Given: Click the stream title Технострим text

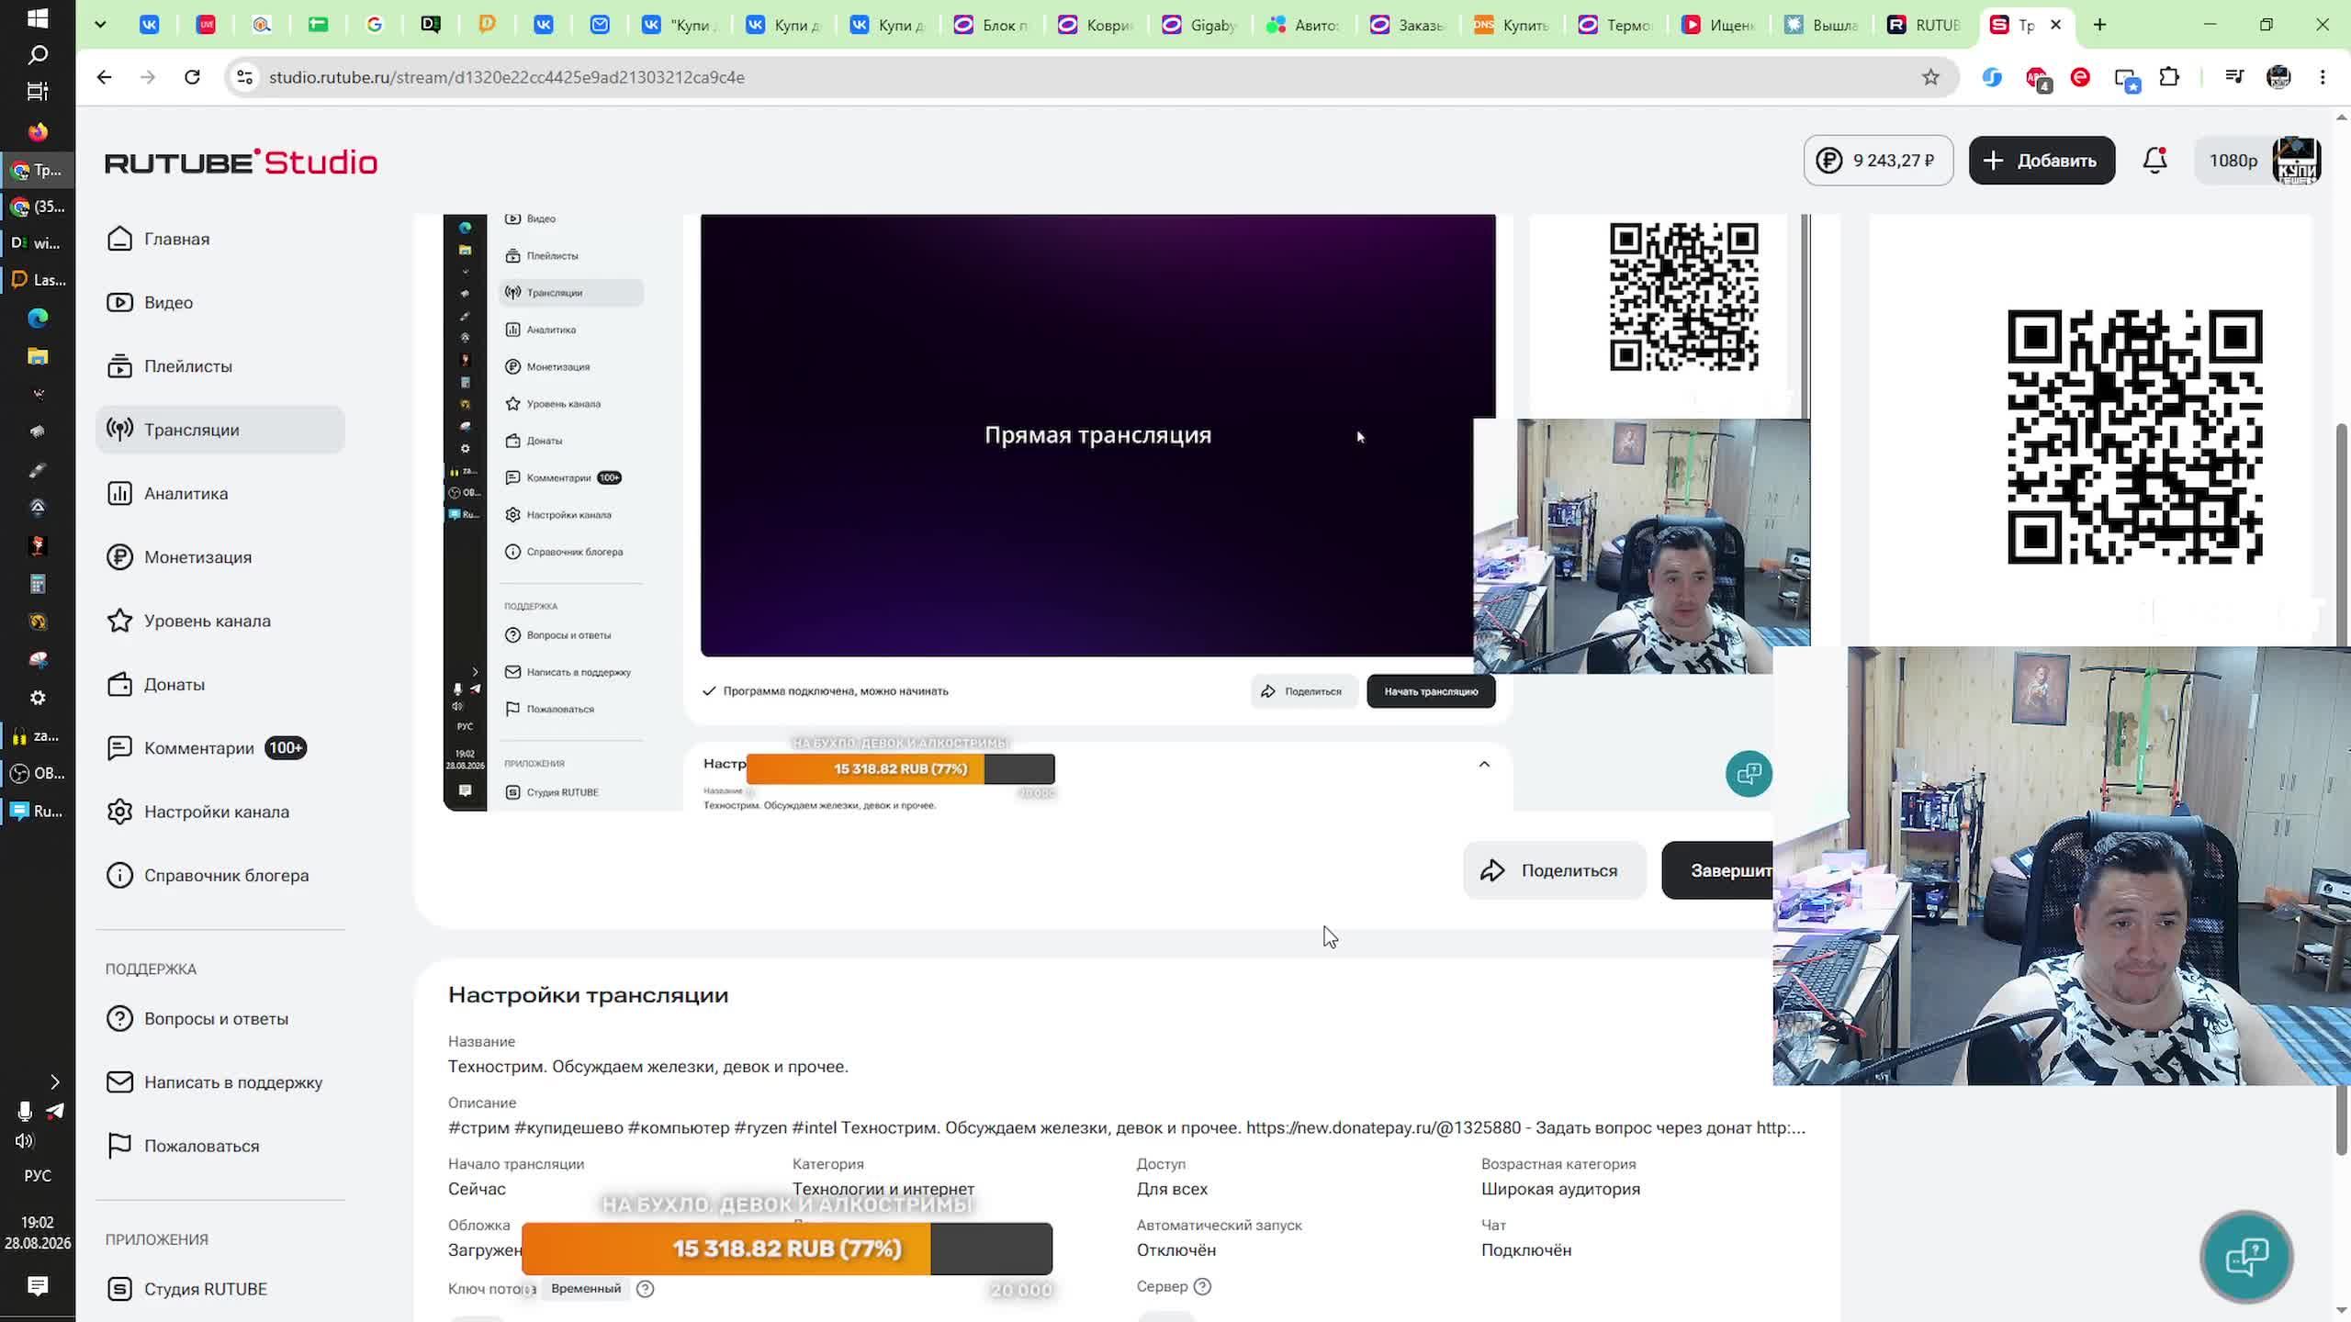Looking at the screenshot, I should point(648,1067).
